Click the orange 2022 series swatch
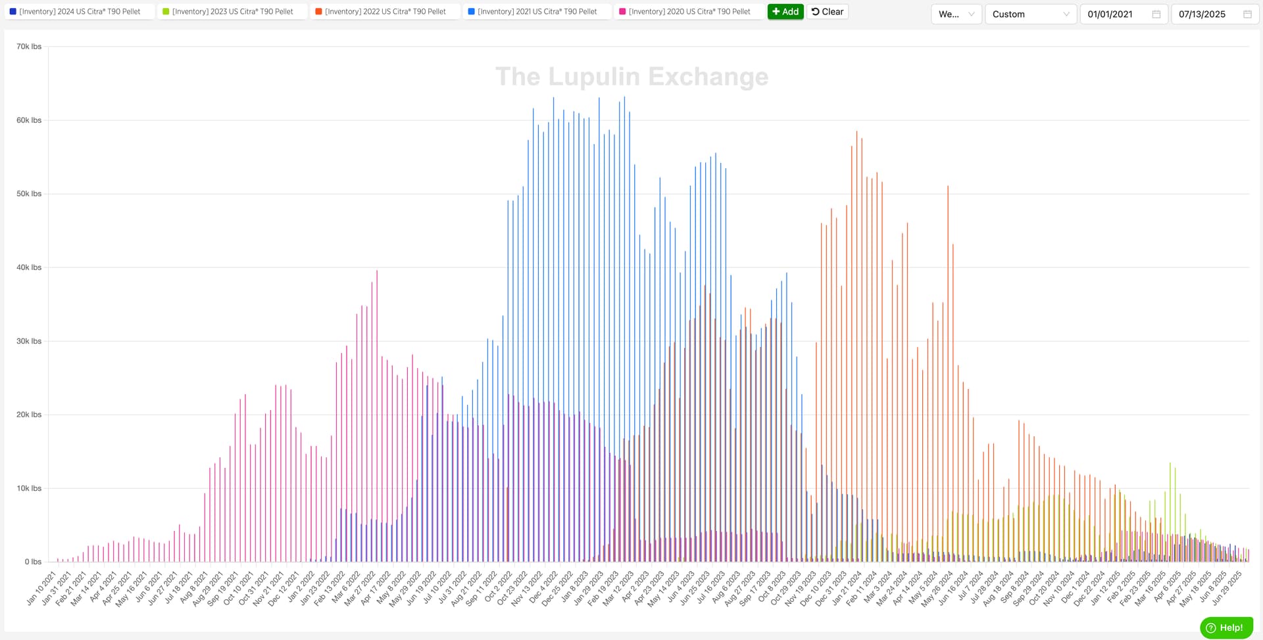The height and width of the screenshot is (640, 1263). coord(318,12)
